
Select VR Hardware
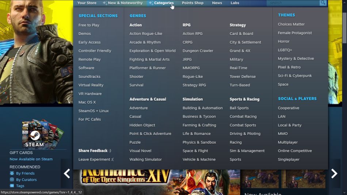click(90, 93)
